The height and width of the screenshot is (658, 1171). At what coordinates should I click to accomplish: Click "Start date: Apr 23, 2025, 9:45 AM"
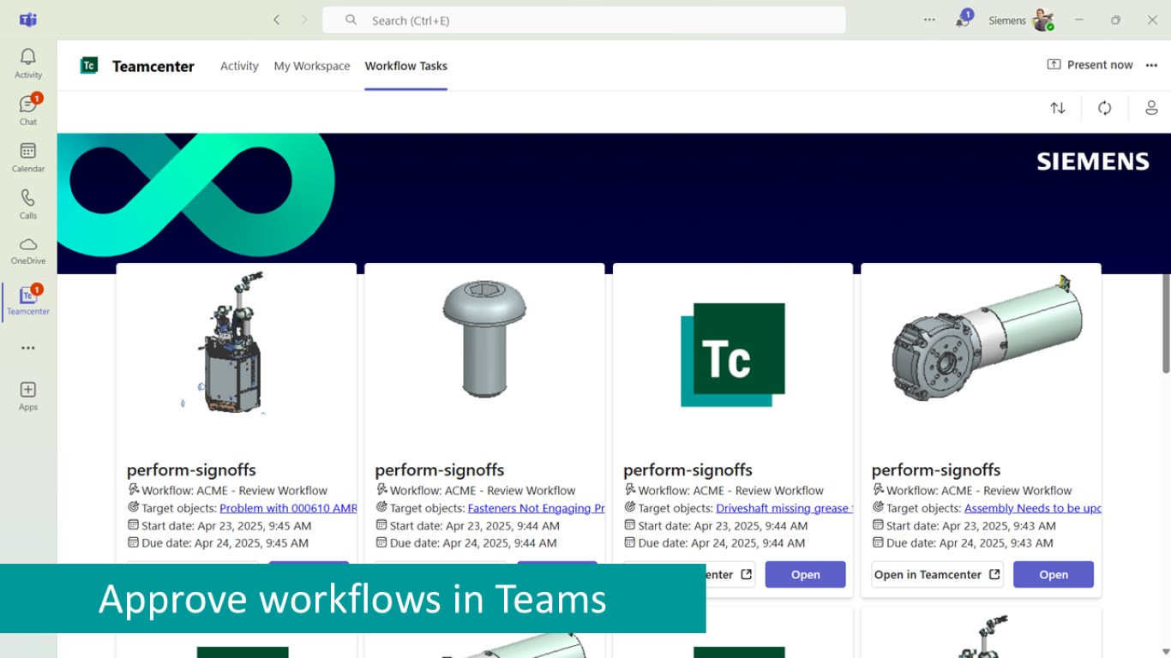226,526
